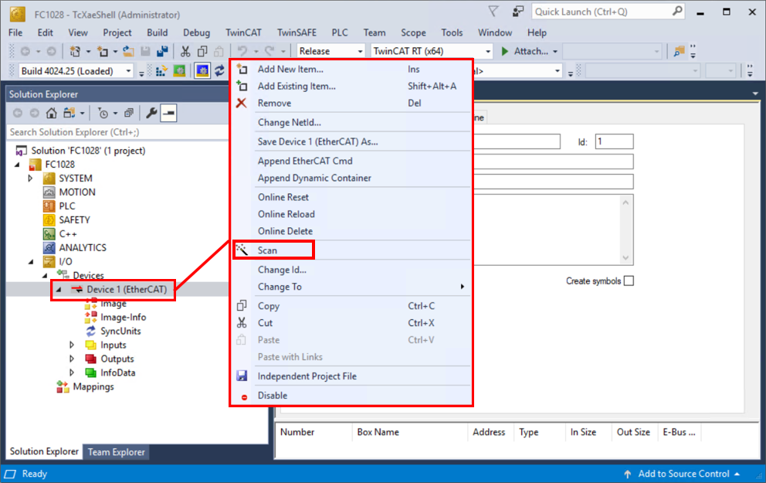Viewport: 766px width, 483px height.
Task: Expand the Outputs tree node
Action: pos(72,359)
